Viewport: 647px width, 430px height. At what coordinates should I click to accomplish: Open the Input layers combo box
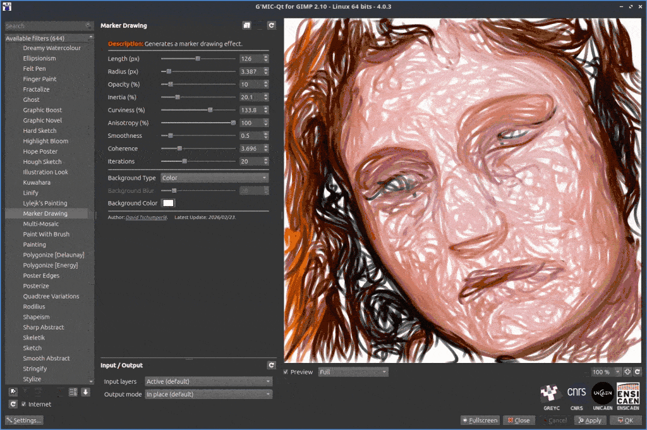(x=209, y=381)
